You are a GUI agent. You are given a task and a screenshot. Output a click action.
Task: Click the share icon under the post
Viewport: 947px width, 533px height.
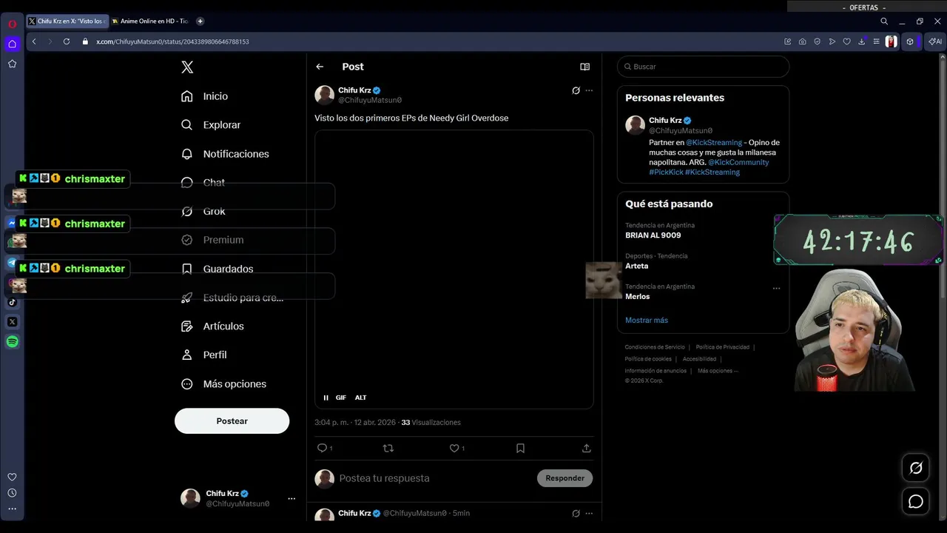tap(586, 449)
